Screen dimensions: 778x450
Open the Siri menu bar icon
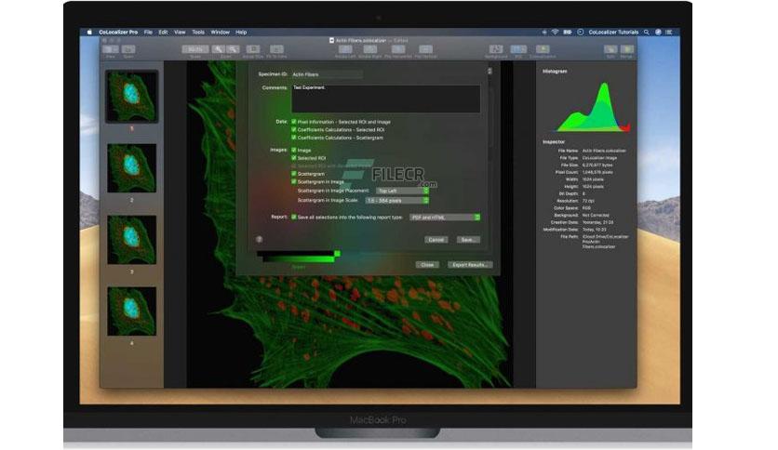658,33
